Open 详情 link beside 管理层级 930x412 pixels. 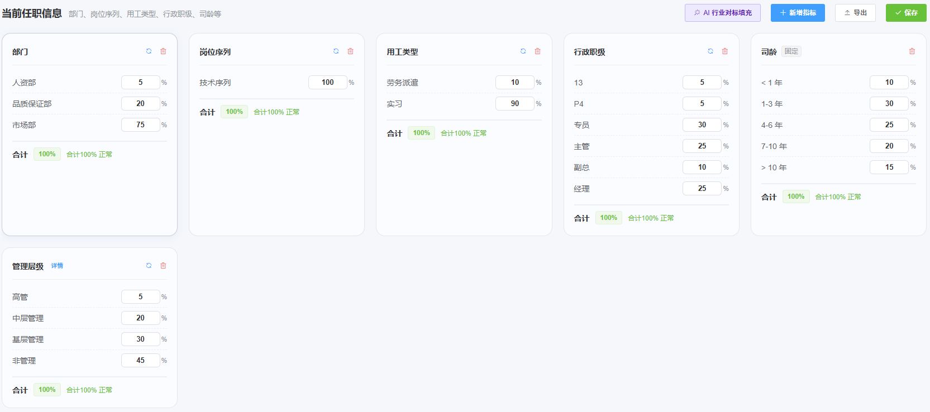(57, 266)
